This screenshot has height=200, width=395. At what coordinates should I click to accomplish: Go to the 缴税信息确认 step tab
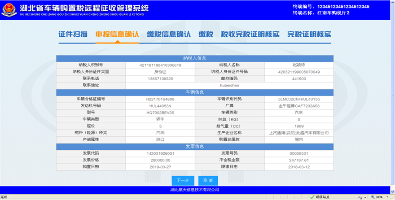[169, 34]
